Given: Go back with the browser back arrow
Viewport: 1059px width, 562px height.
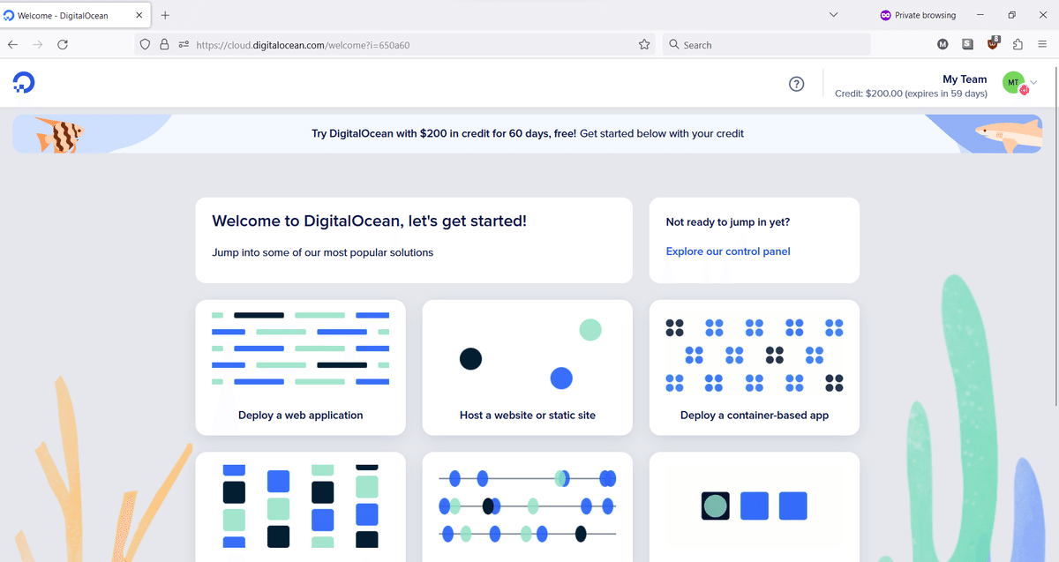Looking at the screenshot, I should coord(13,44).
